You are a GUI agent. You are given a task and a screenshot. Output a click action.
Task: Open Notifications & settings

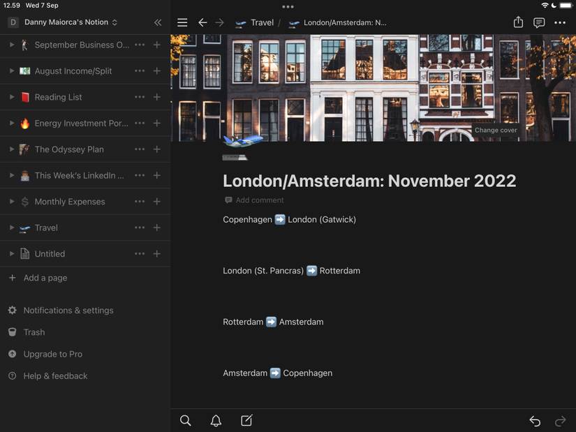68,311
